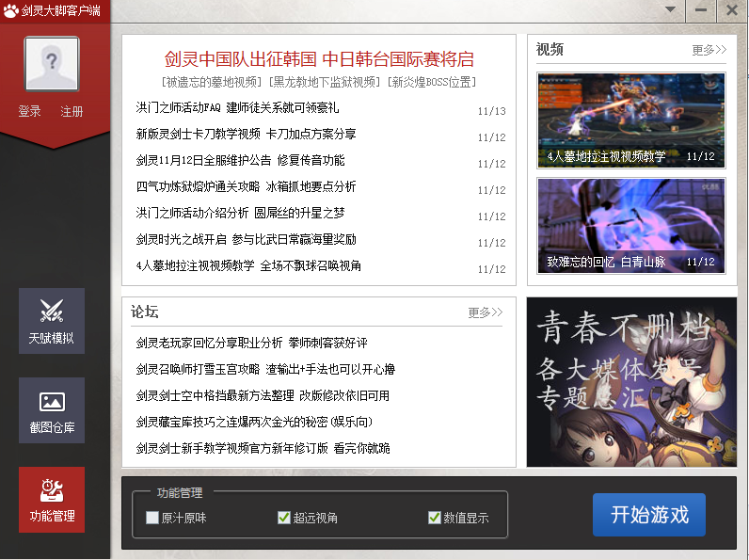Expand 更多 next to 论坛 section

485,312
